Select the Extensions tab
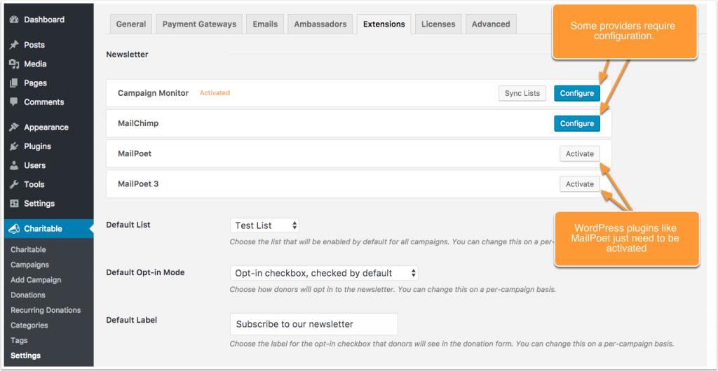Viewport: 718px width, 371px height. [384, 24]
